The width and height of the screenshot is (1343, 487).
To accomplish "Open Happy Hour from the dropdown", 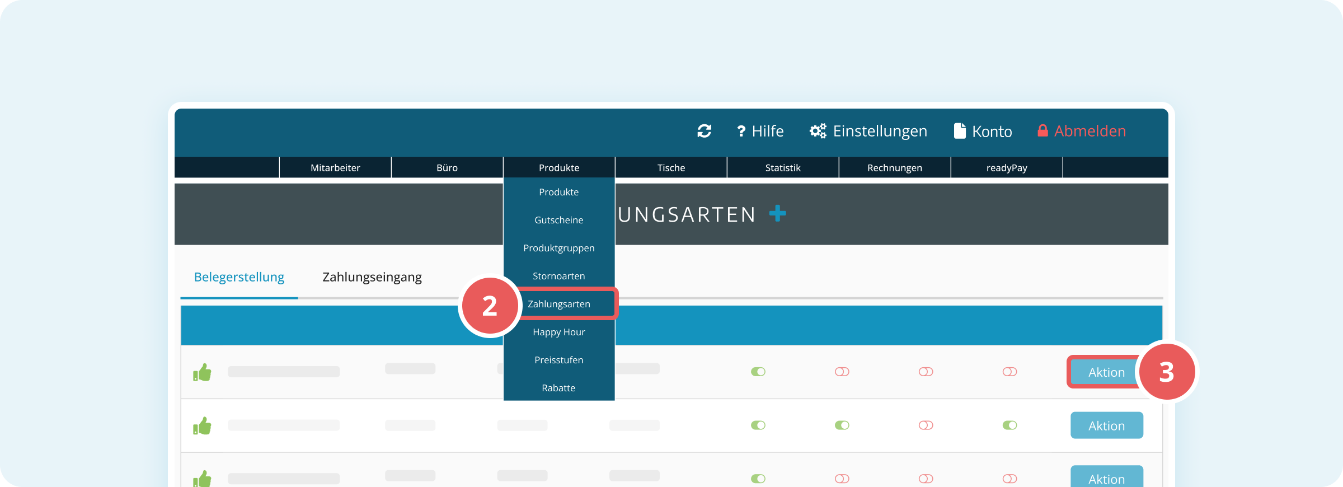I will pyautogui.click(x=559, y=332).
